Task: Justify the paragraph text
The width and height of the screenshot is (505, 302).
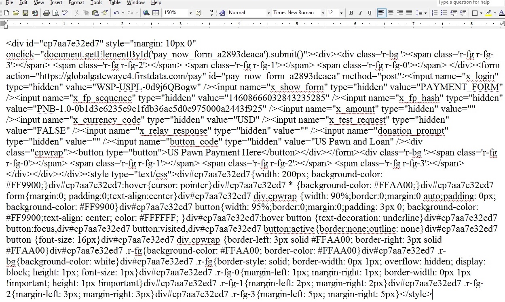Action: coord(409,13)
